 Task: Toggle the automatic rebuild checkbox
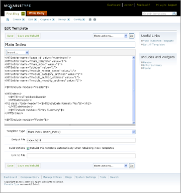pyautogui.click(x=28, y=148)
